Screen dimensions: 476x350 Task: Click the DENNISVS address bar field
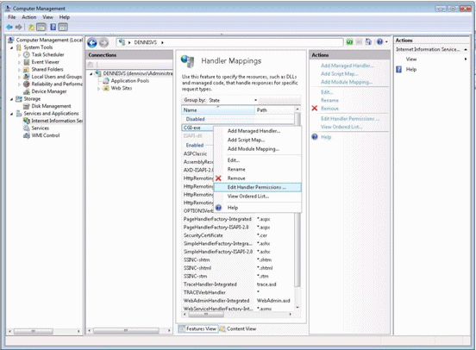click(229, 42)
